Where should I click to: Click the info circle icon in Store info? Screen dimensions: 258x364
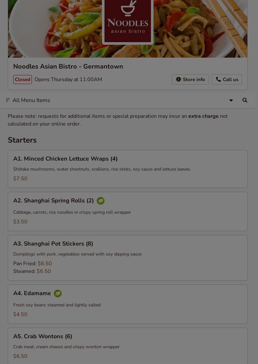(178, 79)
